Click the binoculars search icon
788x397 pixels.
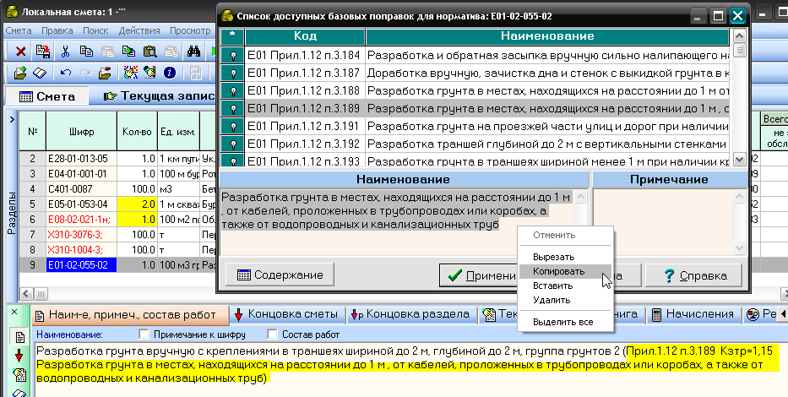(193, 52)
